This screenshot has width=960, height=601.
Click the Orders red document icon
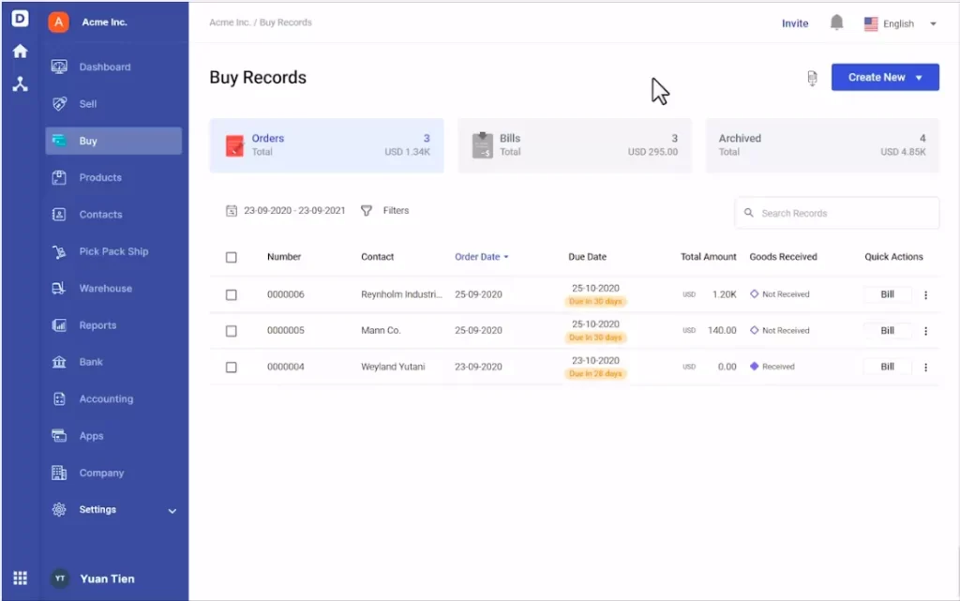click(x=234, y=145)
